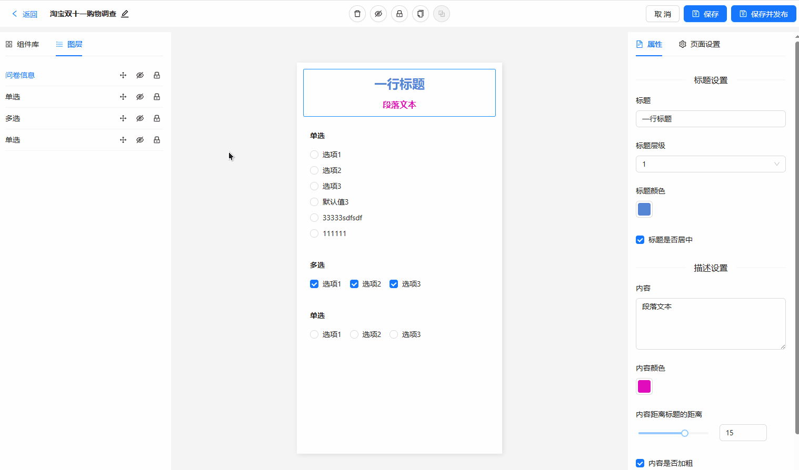Screen dimensions: 799x470
Task: Click the lock icon on 问卷信息 layer
Action: coord(157,75)
